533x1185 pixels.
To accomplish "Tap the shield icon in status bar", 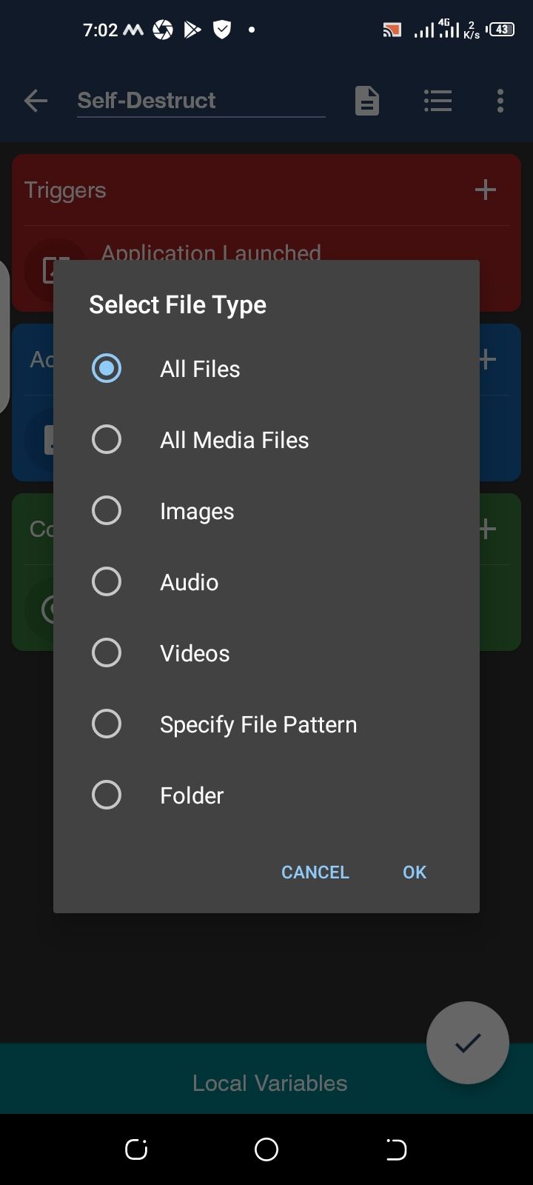I will click(222, 30).
